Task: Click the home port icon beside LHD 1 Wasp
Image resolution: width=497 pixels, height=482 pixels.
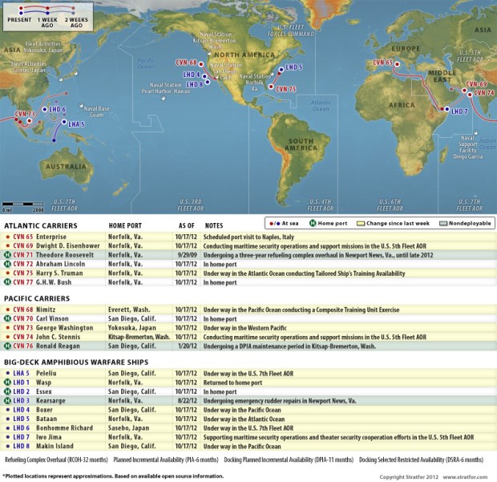Action: tap(7, 382)
